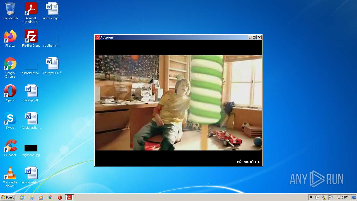The width and height of the screenshot is (357, 201).
Task: Select individualsbi... Word document
Action: 31,175
